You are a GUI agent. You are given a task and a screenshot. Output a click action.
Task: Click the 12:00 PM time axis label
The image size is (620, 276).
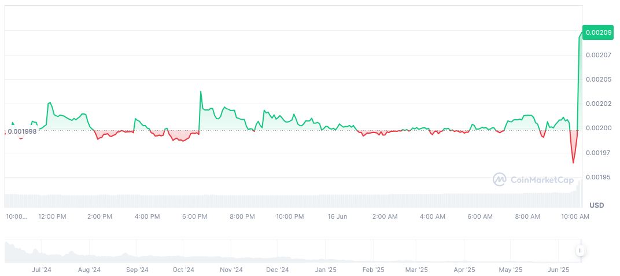tap(52, 216)
